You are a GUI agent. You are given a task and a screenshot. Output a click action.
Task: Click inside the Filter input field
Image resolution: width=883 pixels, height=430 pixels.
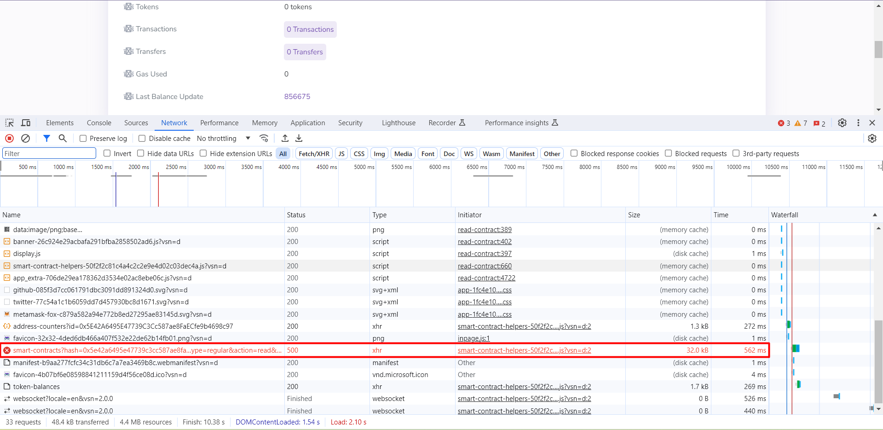[x=49, y=153]
